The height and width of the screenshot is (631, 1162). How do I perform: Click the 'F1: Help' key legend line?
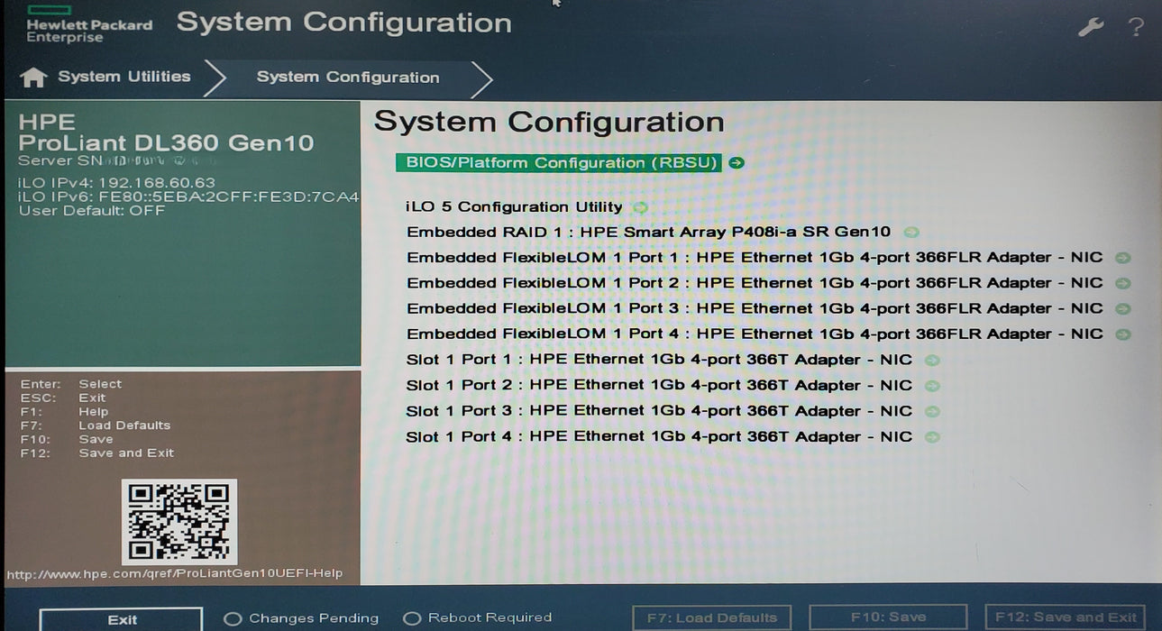pos(64,411)
